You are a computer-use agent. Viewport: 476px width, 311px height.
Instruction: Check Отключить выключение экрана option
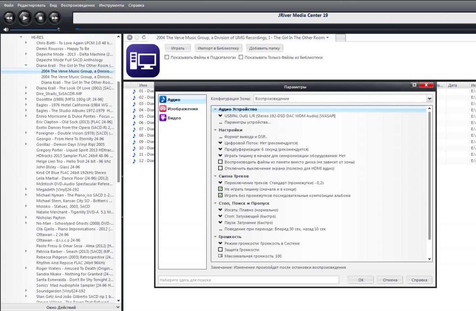tap(221, 168)
